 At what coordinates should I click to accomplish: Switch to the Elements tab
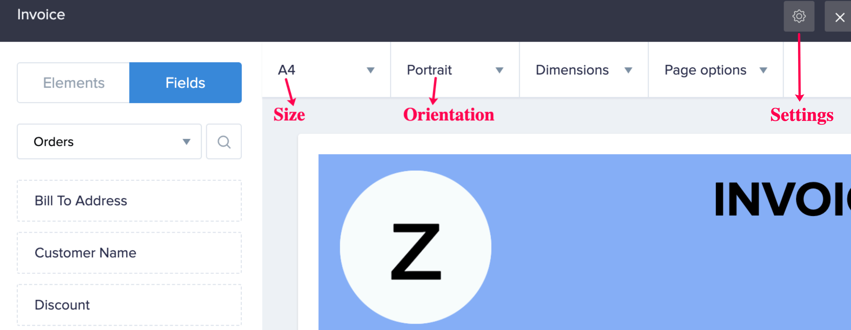pos(73,83)
